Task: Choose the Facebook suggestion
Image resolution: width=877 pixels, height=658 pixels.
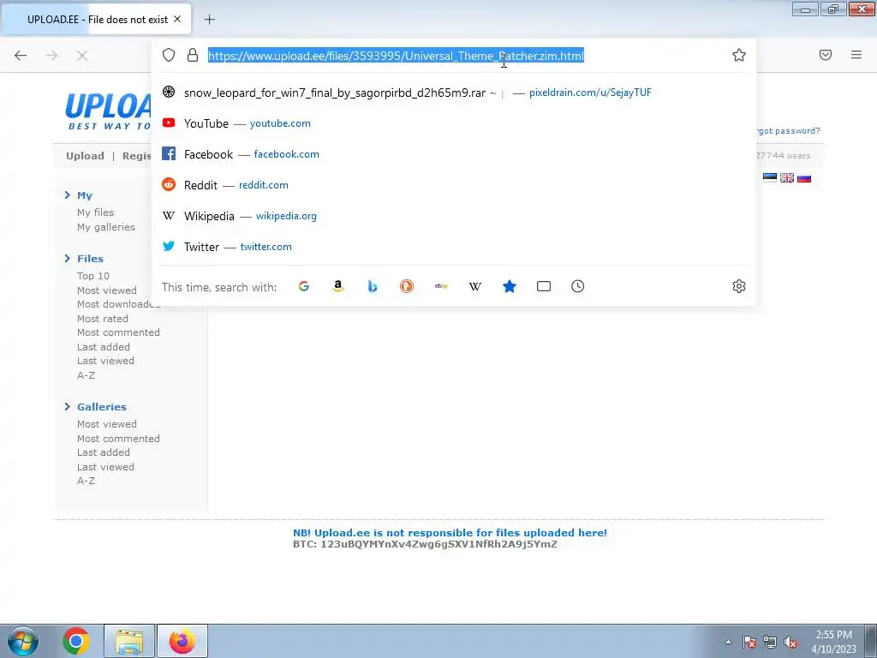Action: pos(454,154)
